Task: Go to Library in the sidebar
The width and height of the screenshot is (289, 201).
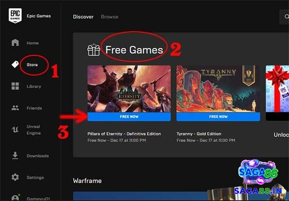Action: (34, 87)
